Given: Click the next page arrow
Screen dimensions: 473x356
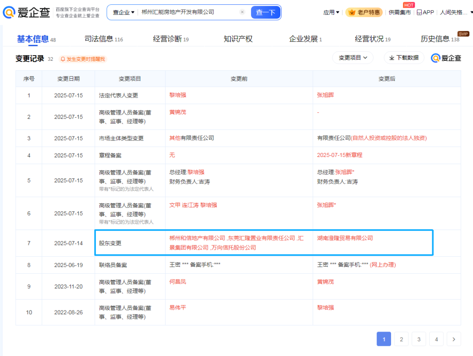Looking at the screenshot, I should click(x=454, y=339).
